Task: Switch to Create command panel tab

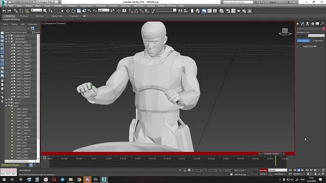Action: tap(298, 24)
